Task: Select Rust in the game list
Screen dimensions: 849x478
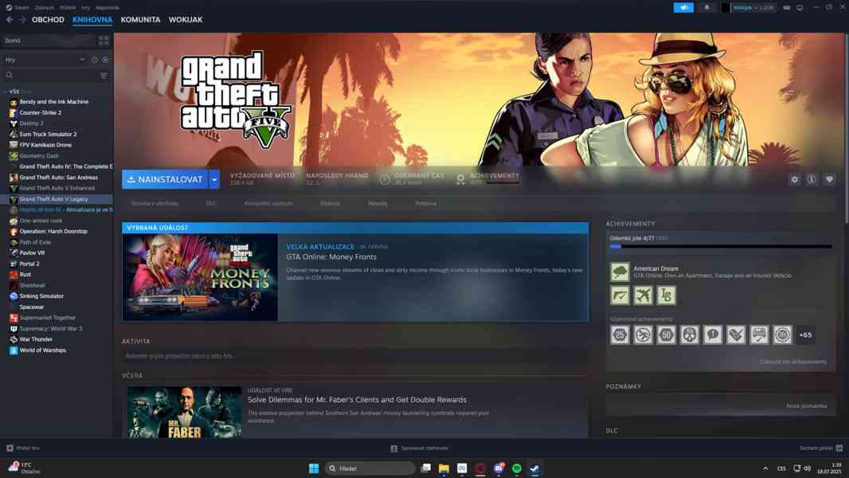Action: [x=25, y=275]
